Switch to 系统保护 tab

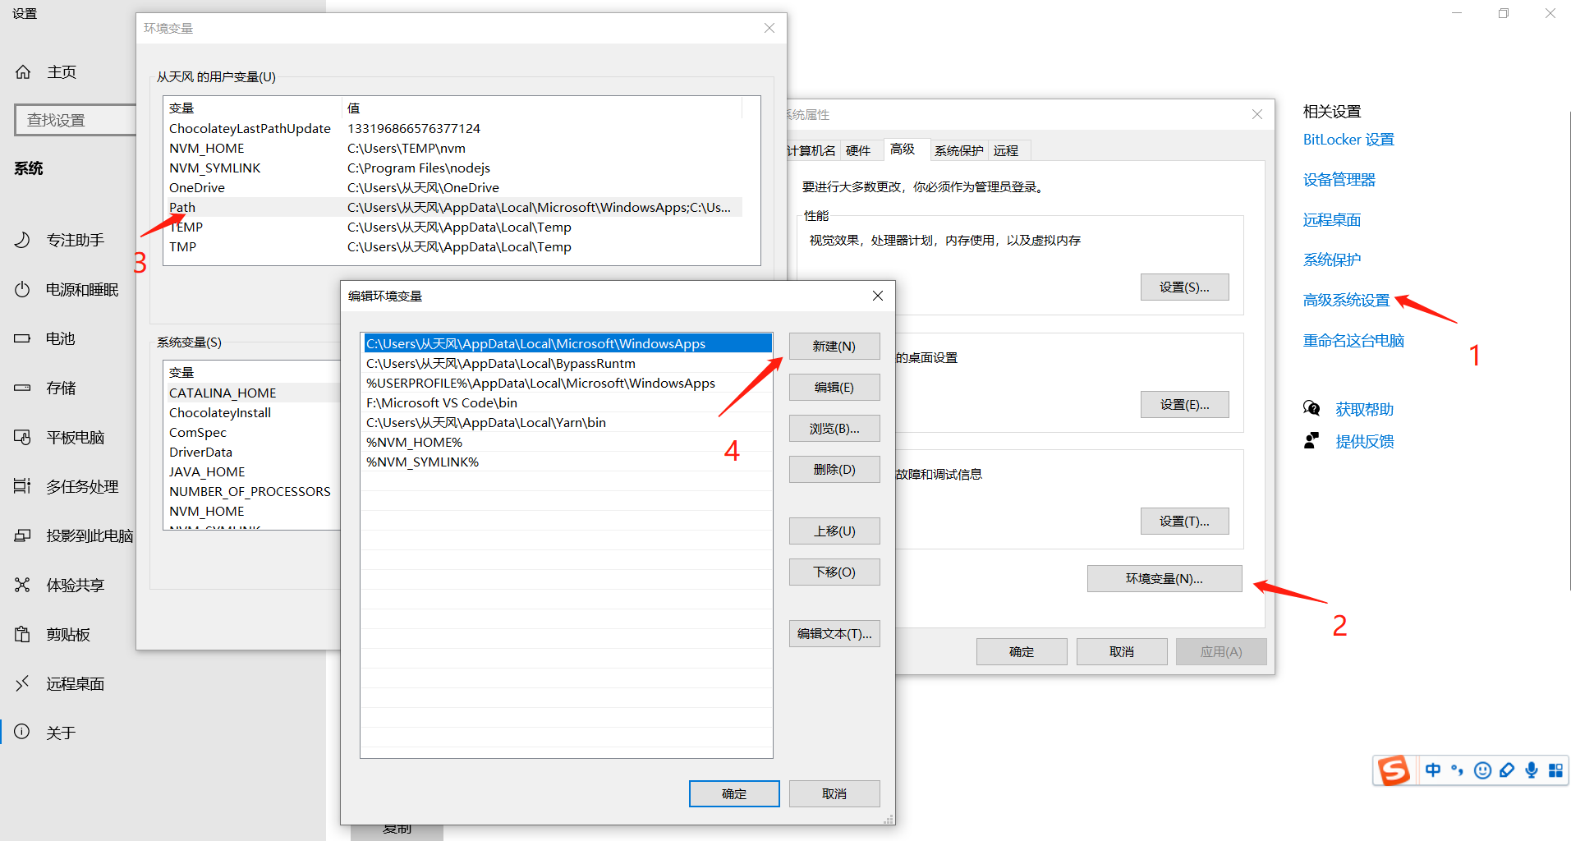pyautogui.click(x=959, y=151)
